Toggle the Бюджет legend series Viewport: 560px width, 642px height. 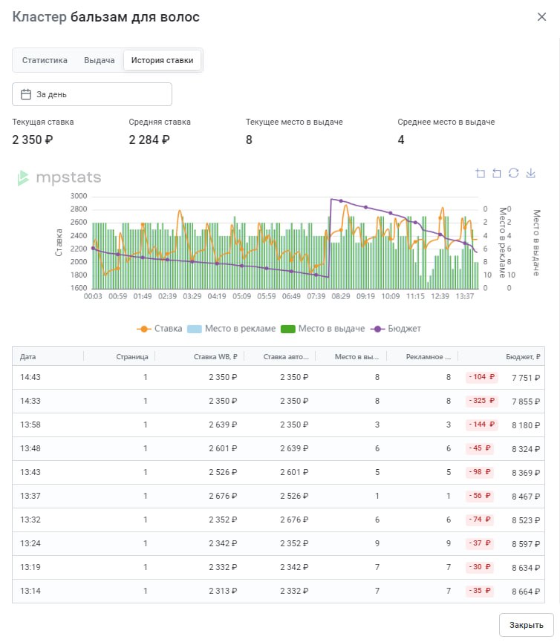coord(396,329)
